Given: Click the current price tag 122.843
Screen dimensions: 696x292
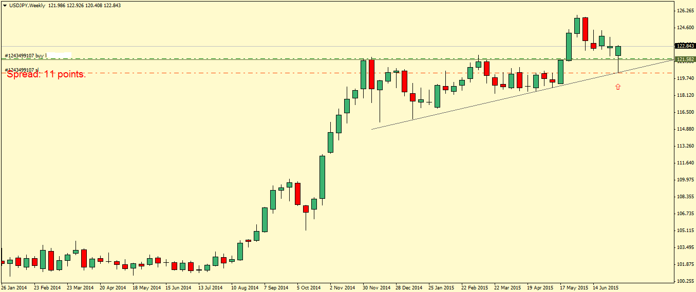Looking at the screenshot, I should coord(686,46).
